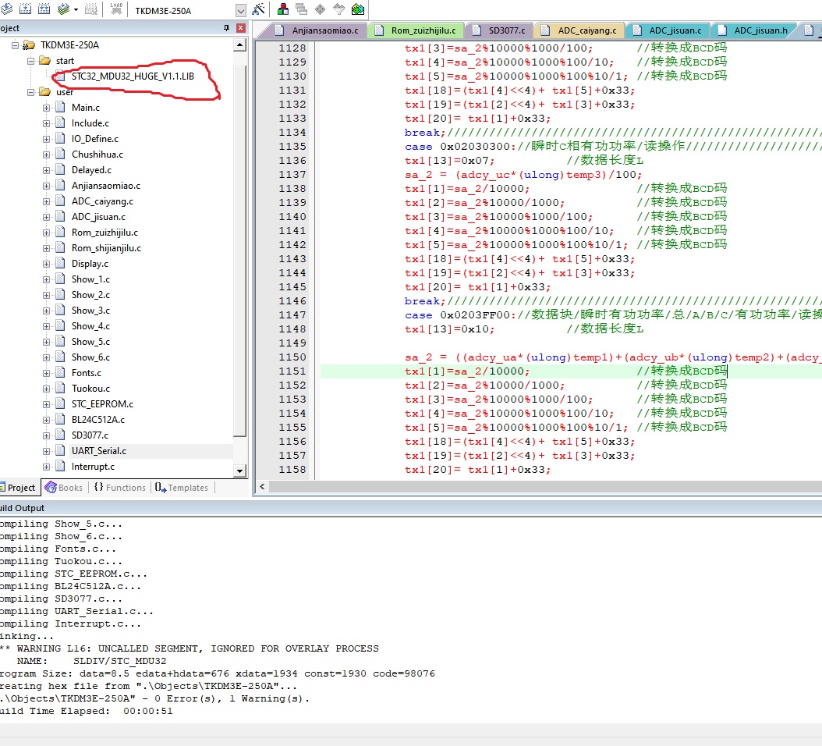Click the project tree scroll down arrow
822x746 pixels.
click(x=239, y=471)
